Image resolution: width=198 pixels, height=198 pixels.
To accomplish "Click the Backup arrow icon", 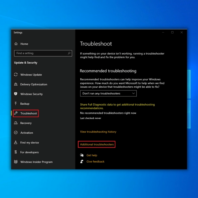I will tap(16, 104).
